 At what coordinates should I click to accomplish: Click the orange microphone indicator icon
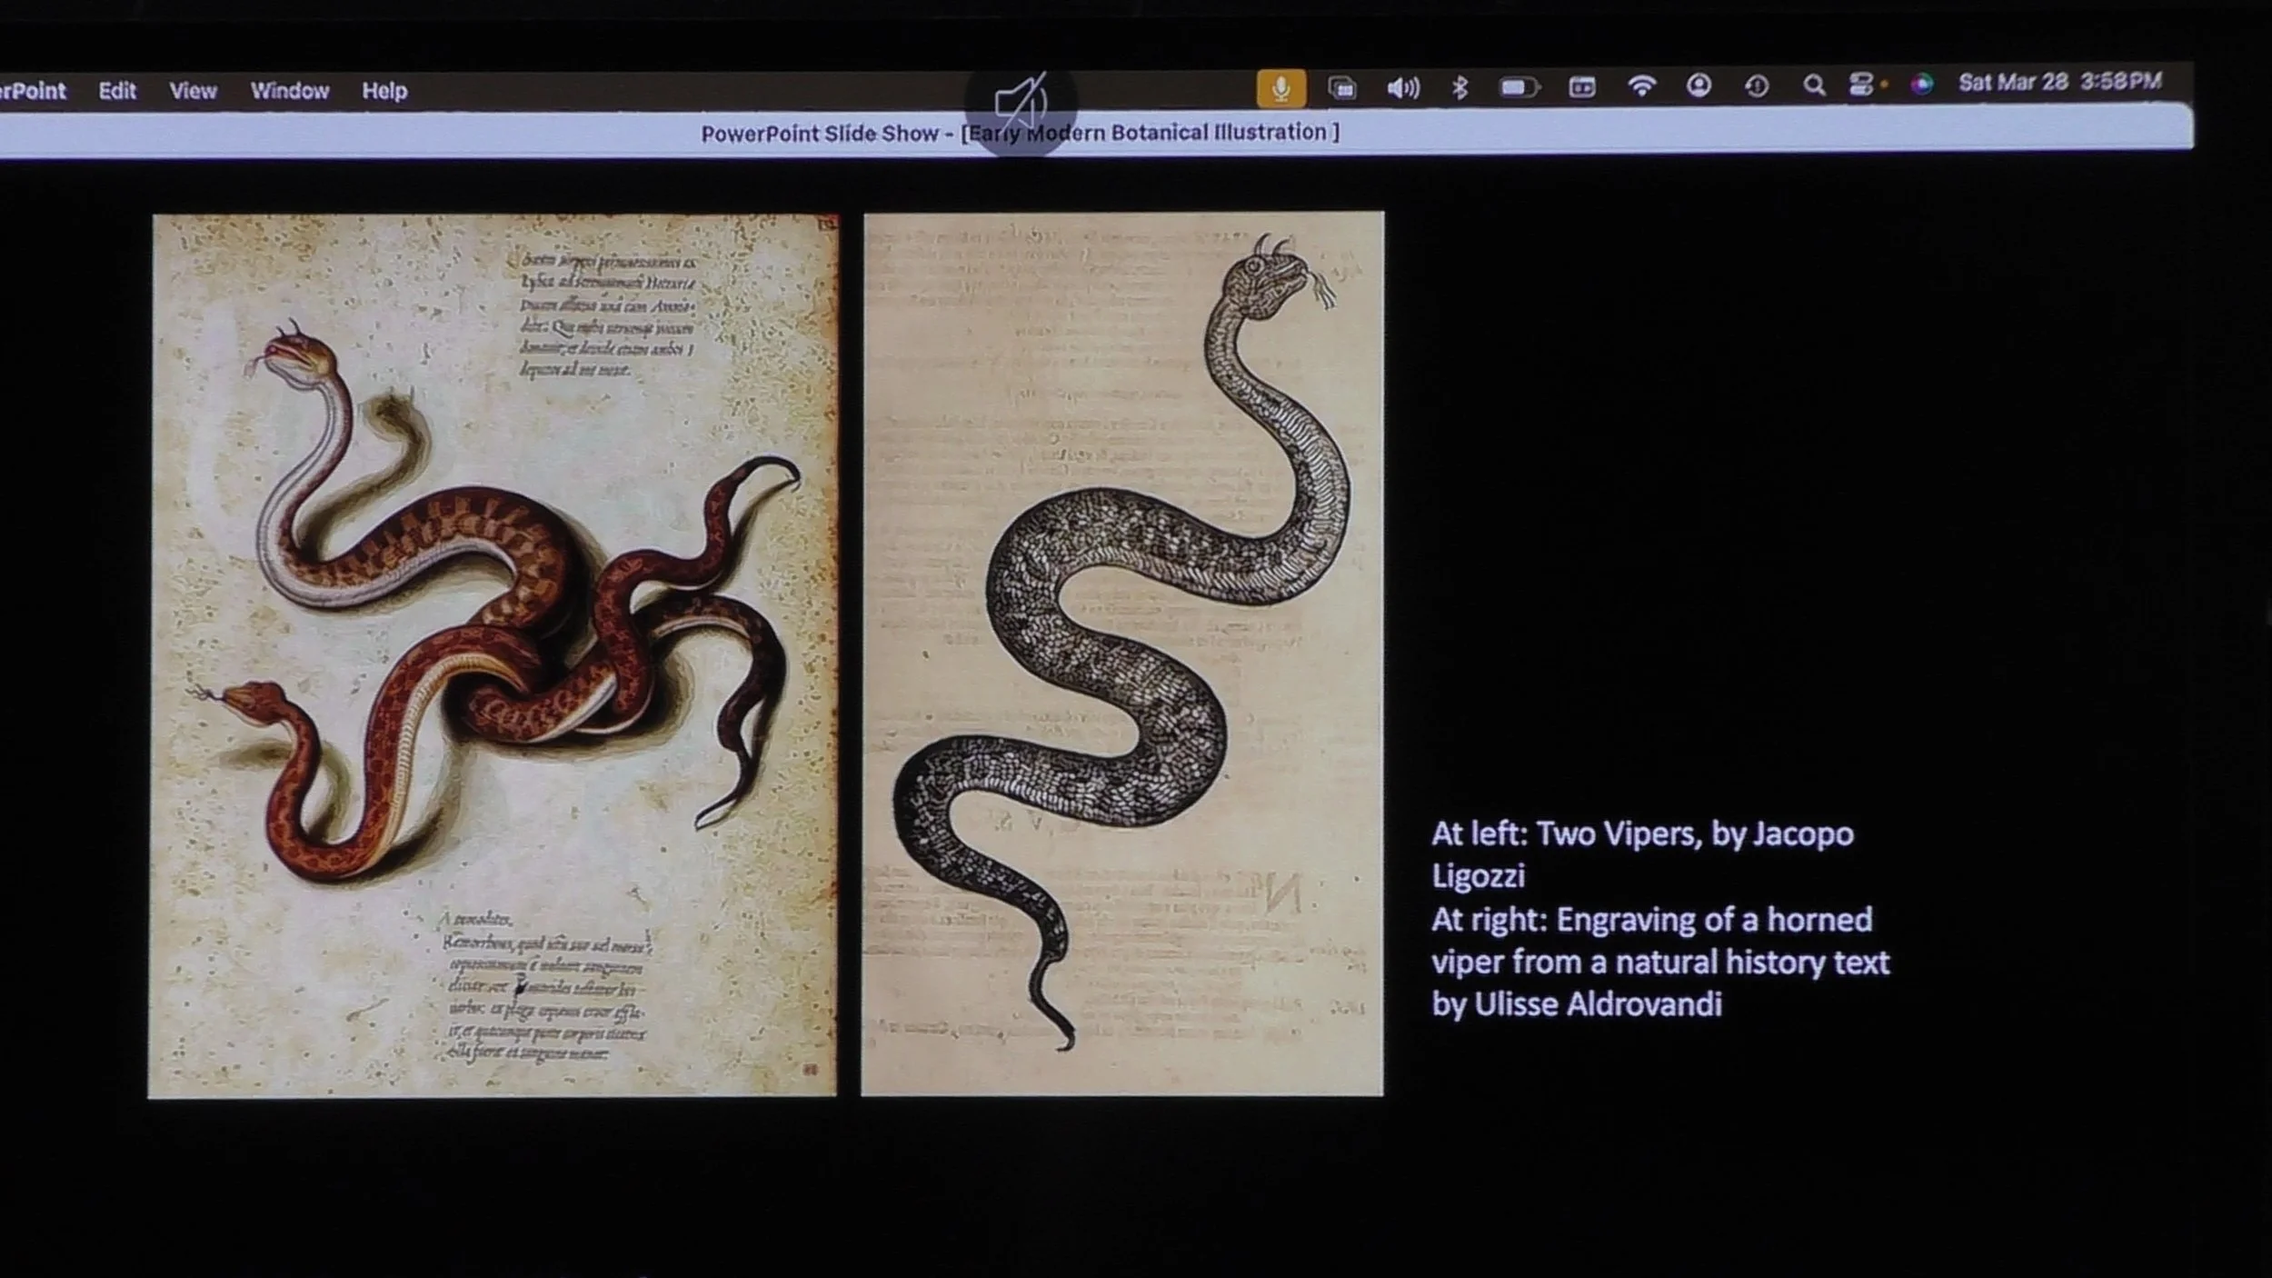(x=1281, y=88)
